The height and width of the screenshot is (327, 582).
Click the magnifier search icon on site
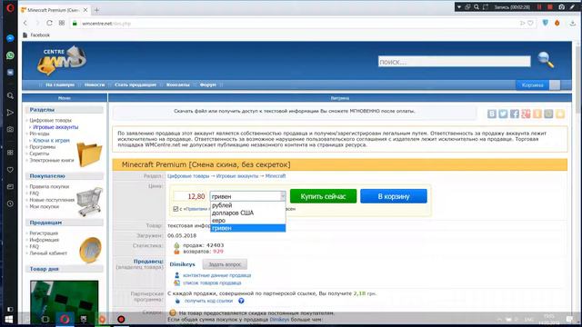point(546,60)
